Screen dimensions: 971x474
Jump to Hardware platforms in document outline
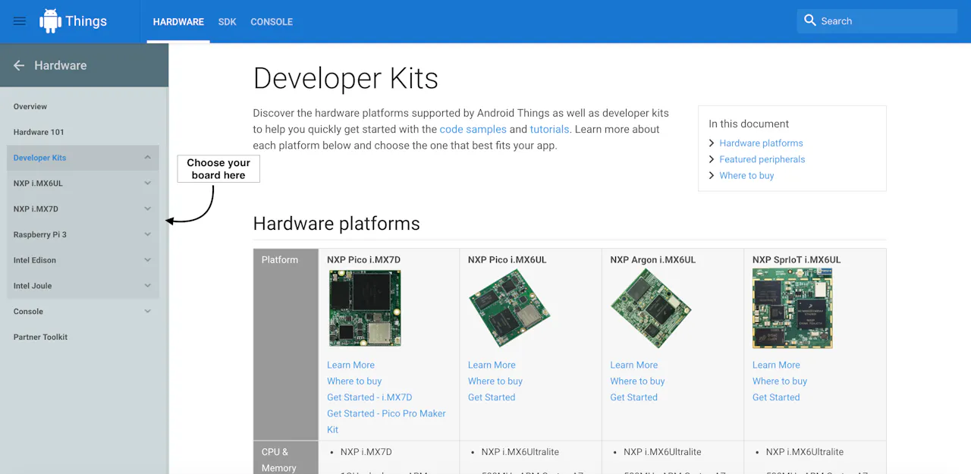click(x=761, y=143)
